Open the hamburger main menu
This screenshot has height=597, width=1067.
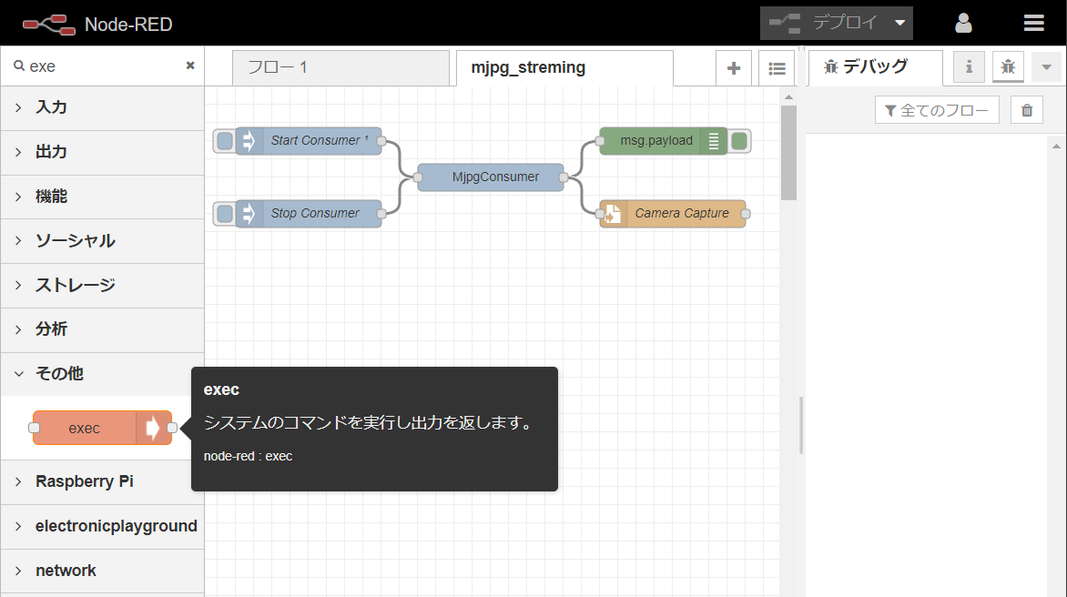[1033, 23]
